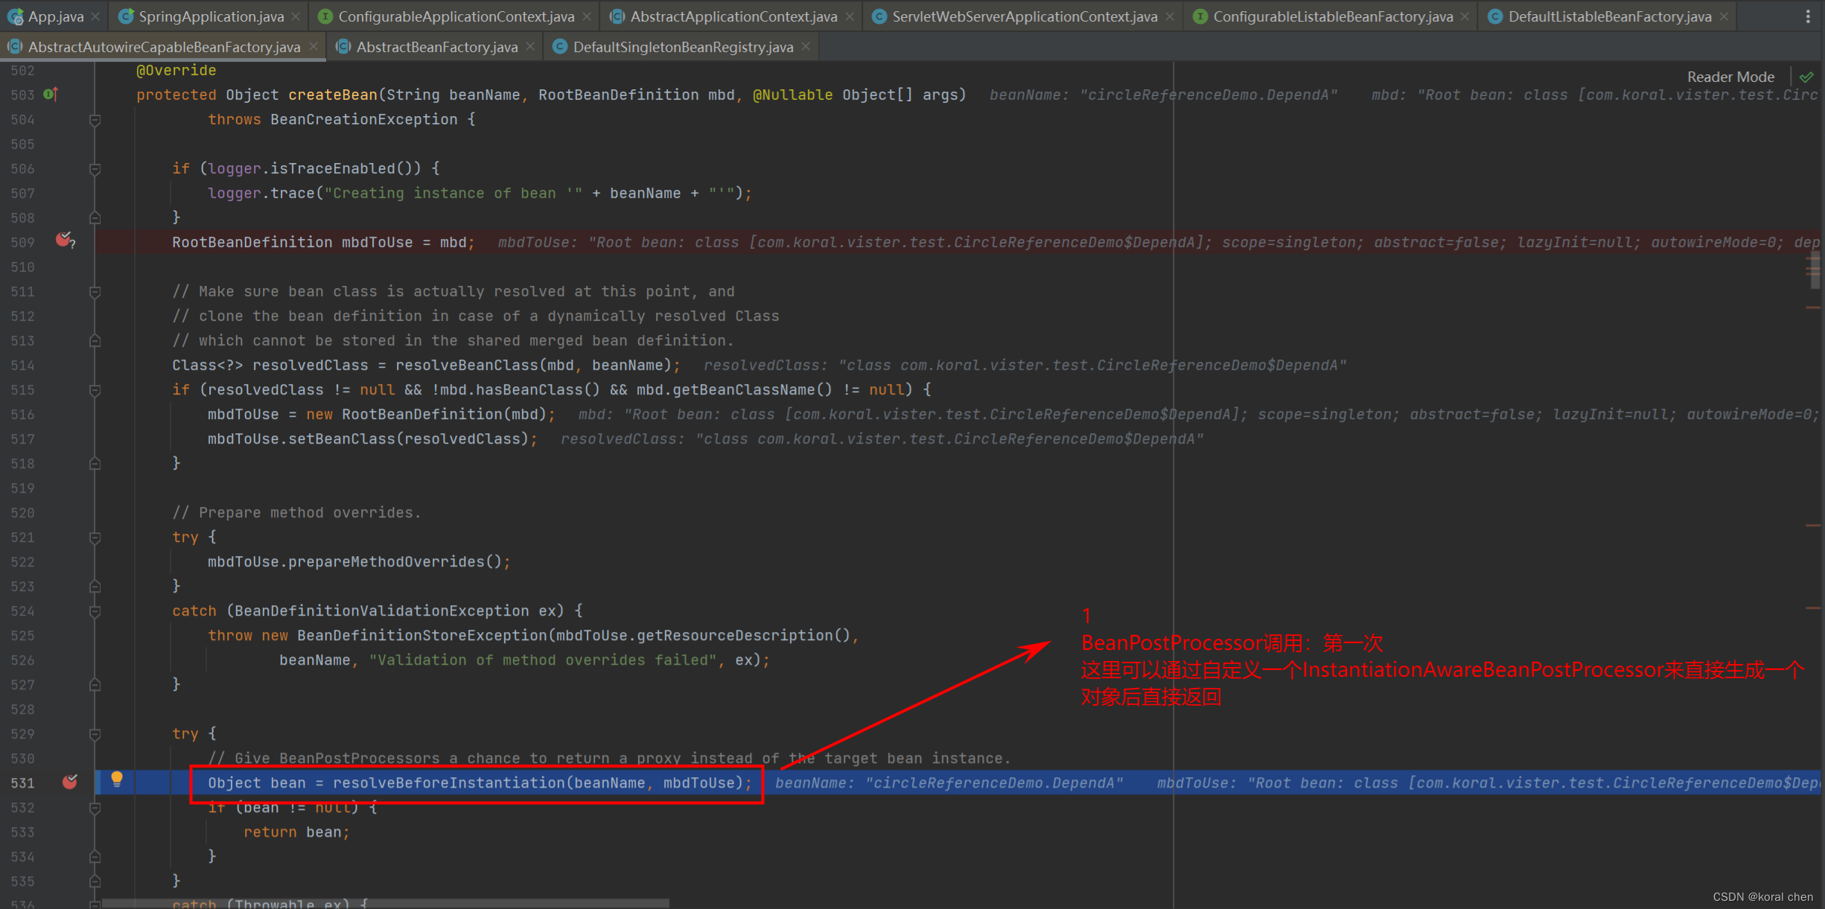The width and height of the screenshot is (1825, 909).
Task: Close the ConfigurableListableBeanFactory.java tab
Action: click(x=1465, y=16)
